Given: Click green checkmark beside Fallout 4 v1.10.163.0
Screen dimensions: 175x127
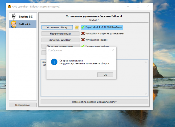Looking at the screenshot, I should (x=83, y=27).
